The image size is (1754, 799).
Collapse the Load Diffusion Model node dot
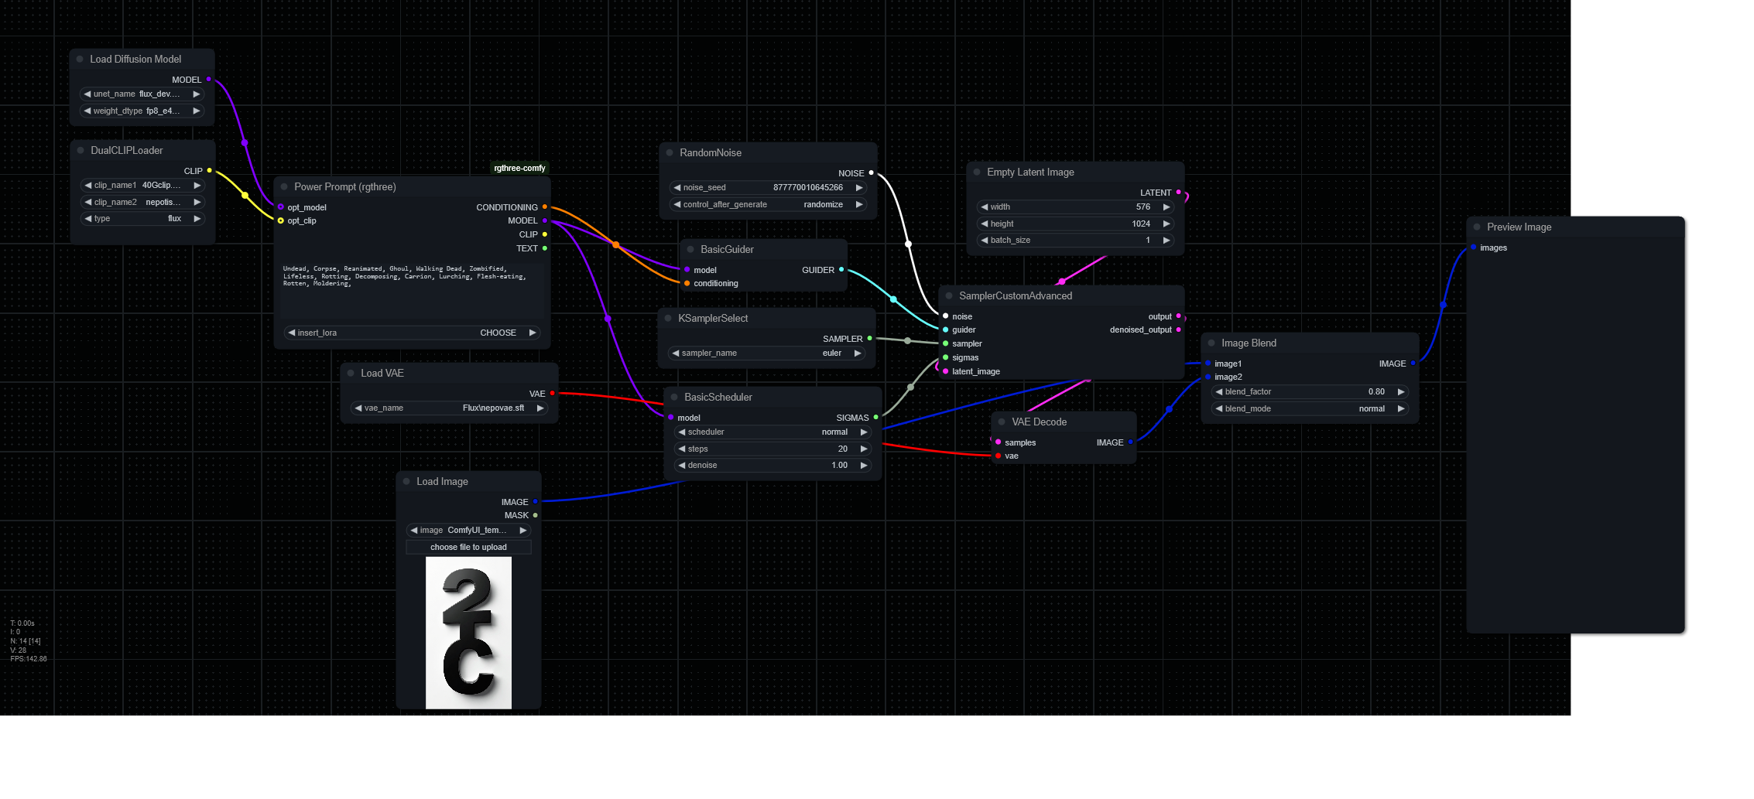pos(80,59)
